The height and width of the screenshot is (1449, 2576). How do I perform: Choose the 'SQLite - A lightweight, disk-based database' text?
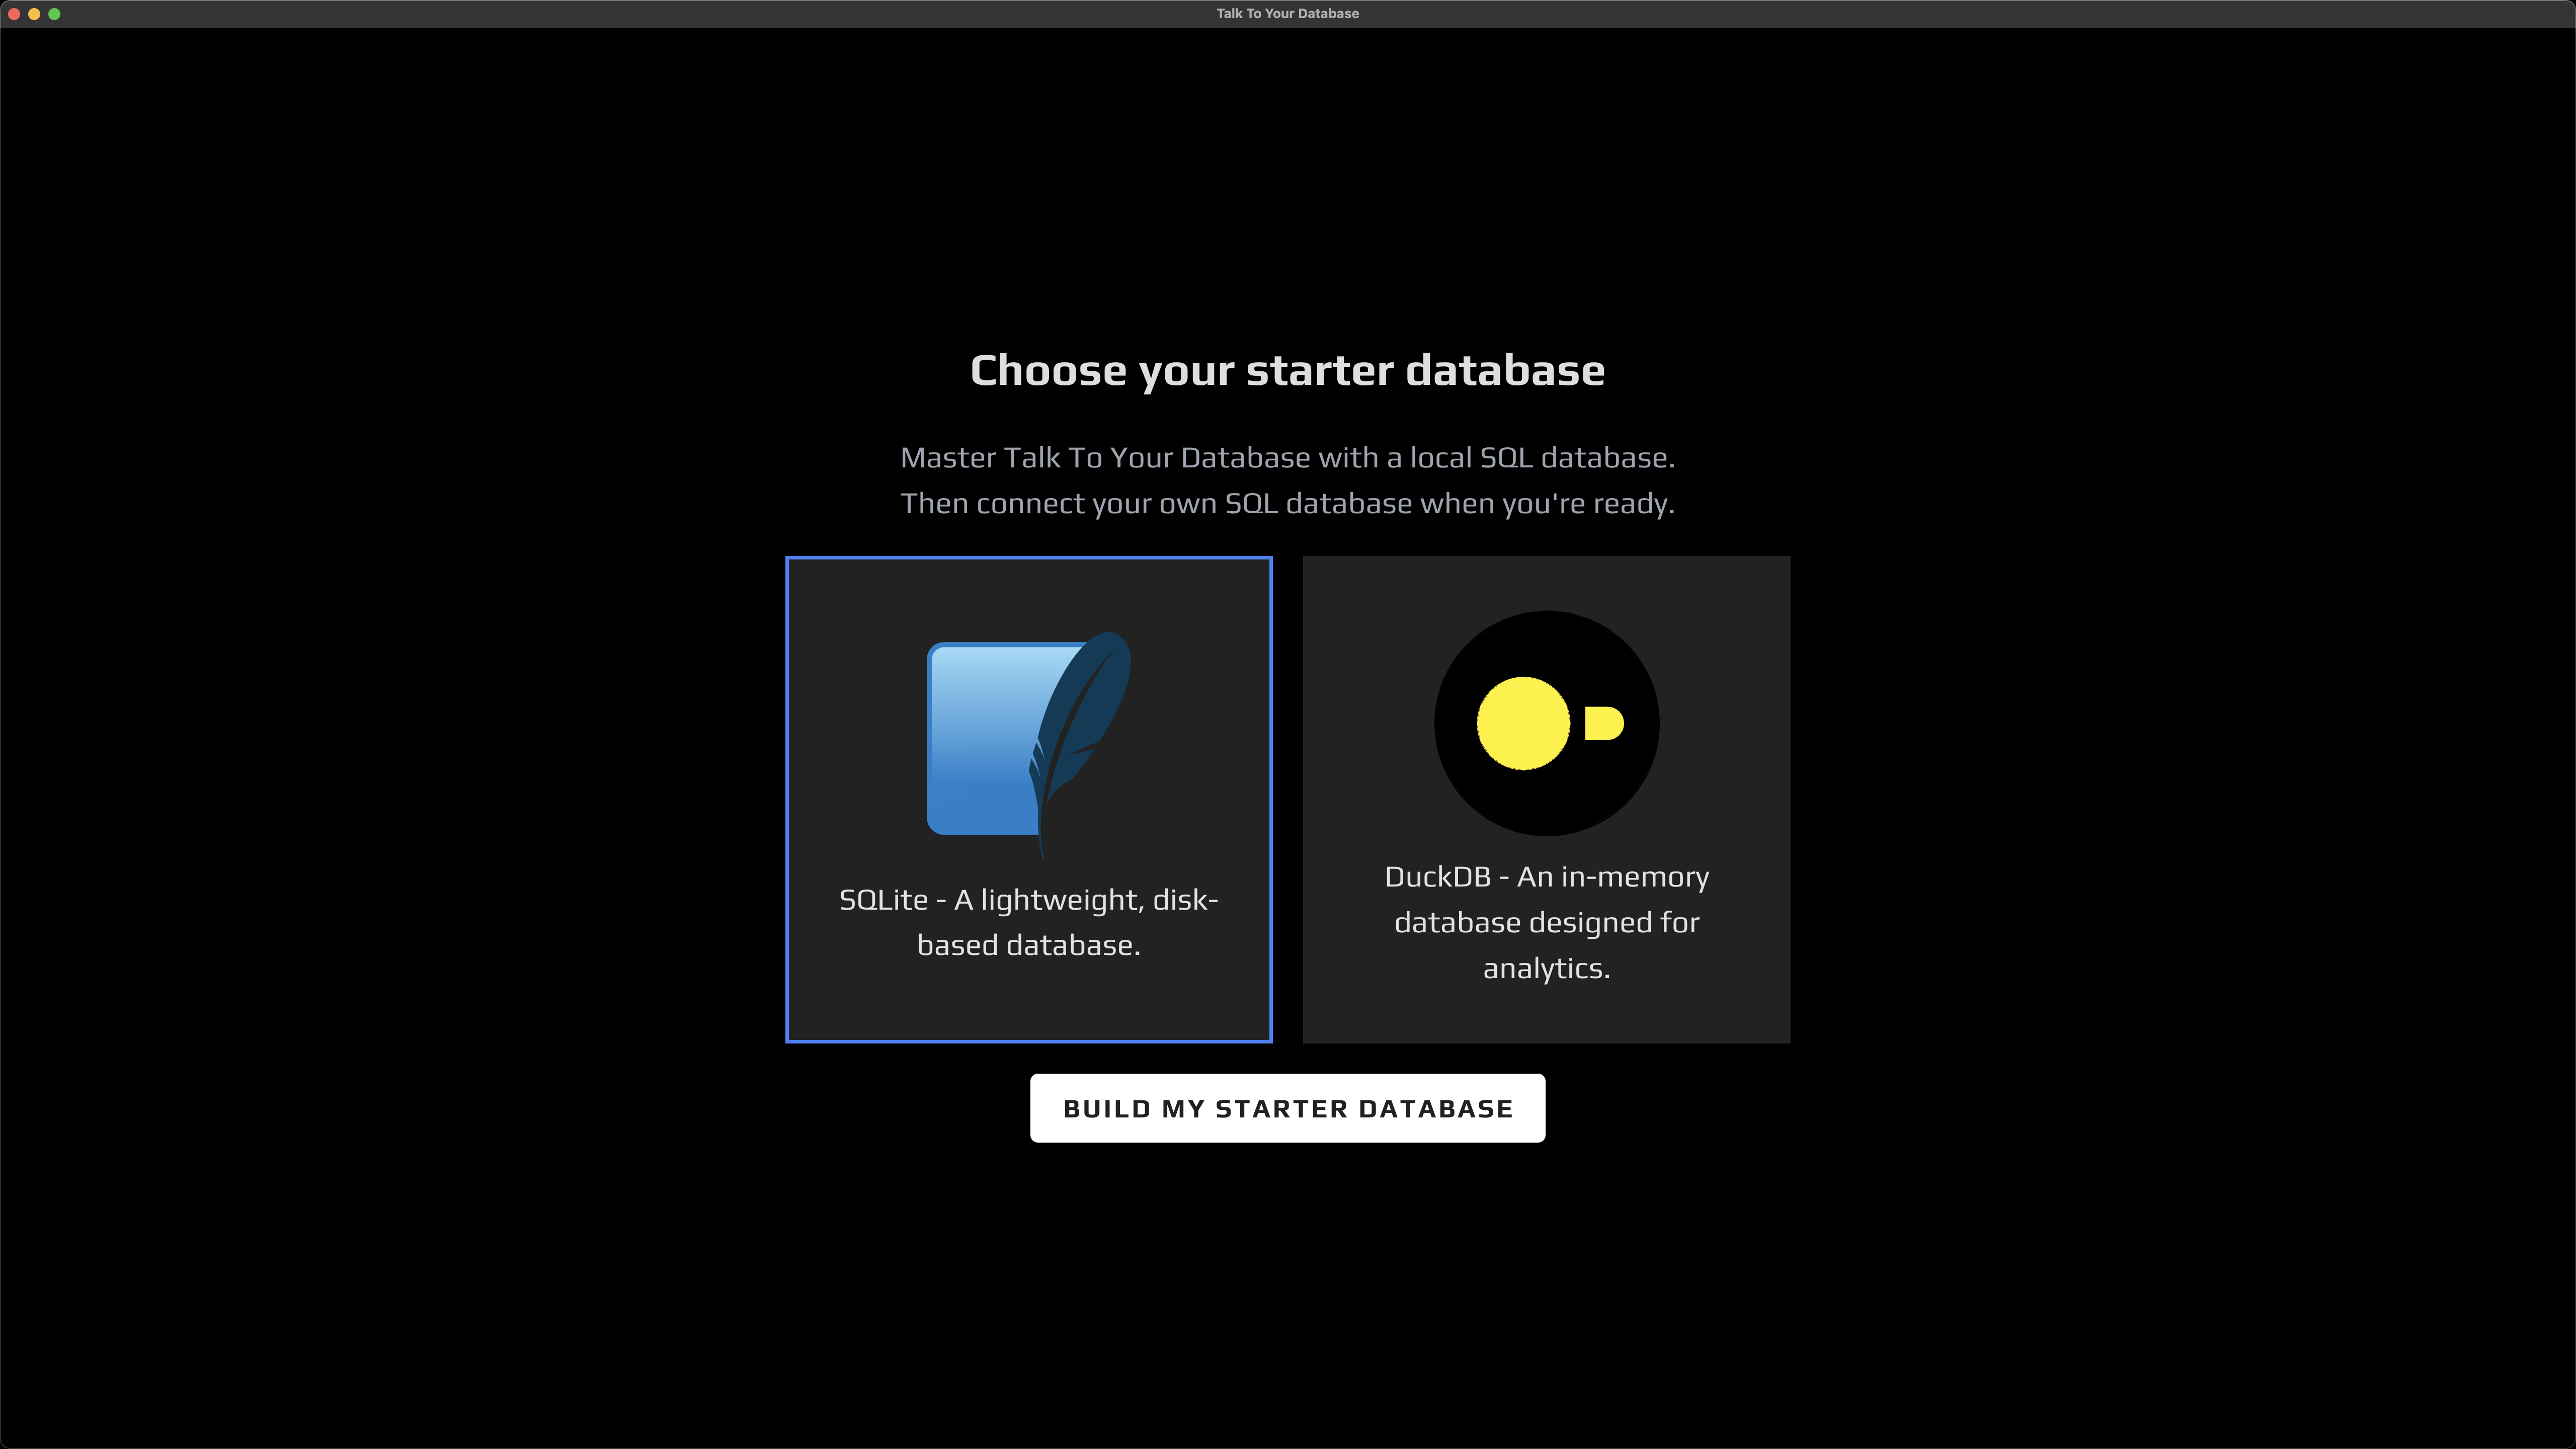tap(1028, 922)
